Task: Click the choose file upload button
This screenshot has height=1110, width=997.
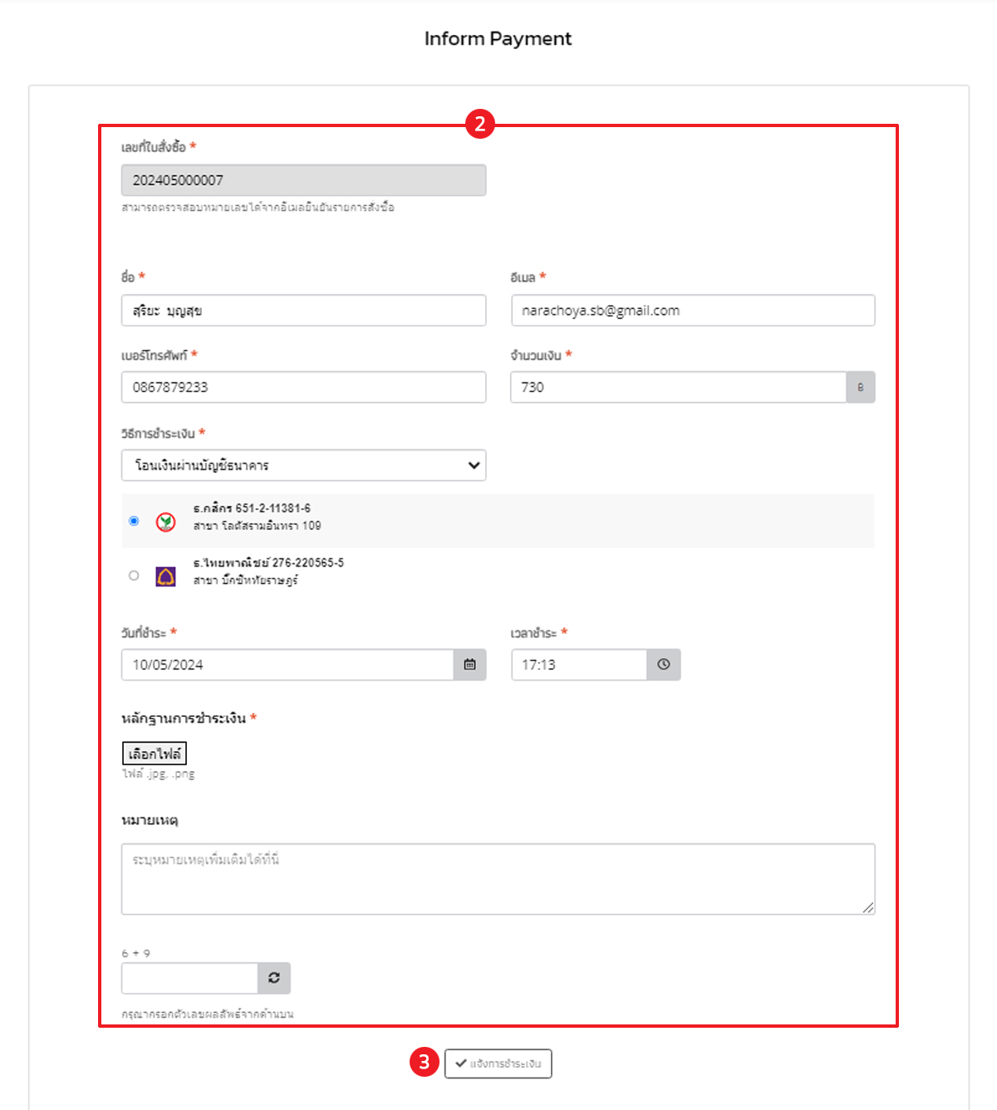Action: point(155,754)
